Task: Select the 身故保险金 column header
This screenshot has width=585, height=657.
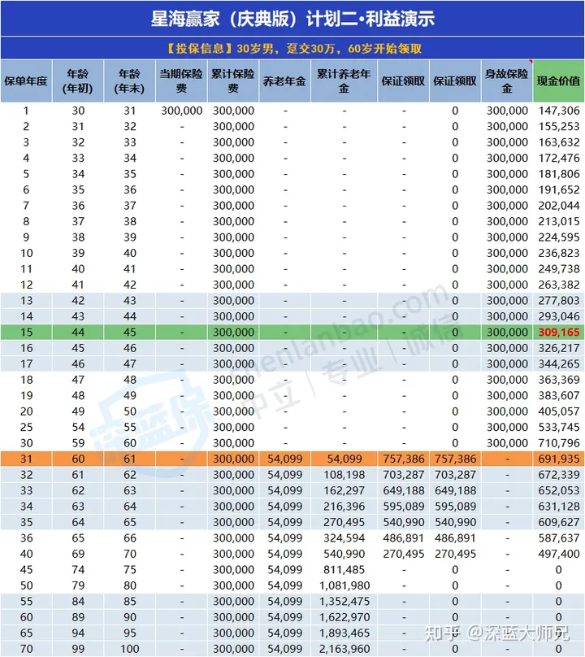Action: 507,81
